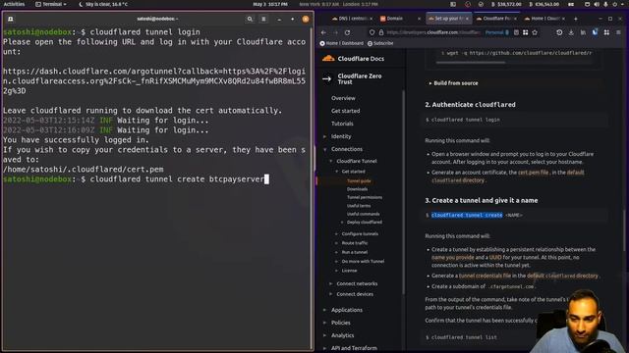Viewport: 629px width, 353px height.
Task: Go back in the browser
Action: (323, 32)
